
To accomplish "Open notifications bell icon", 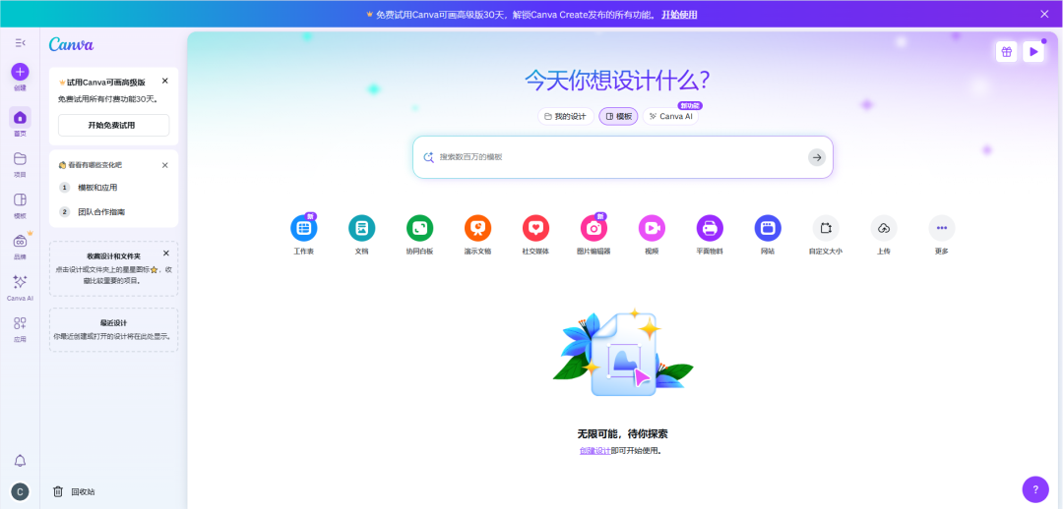I will coord(20,461).
